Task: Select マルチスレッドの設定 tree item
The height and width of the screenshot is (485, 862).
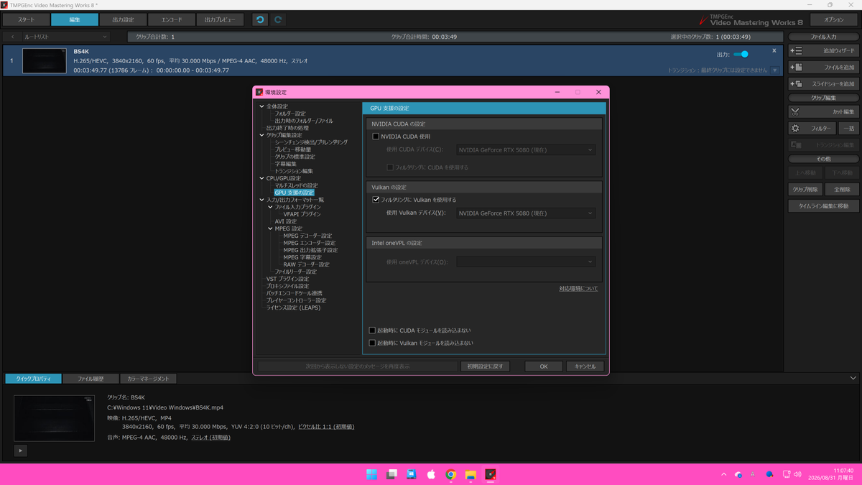Action: [296, 185]
